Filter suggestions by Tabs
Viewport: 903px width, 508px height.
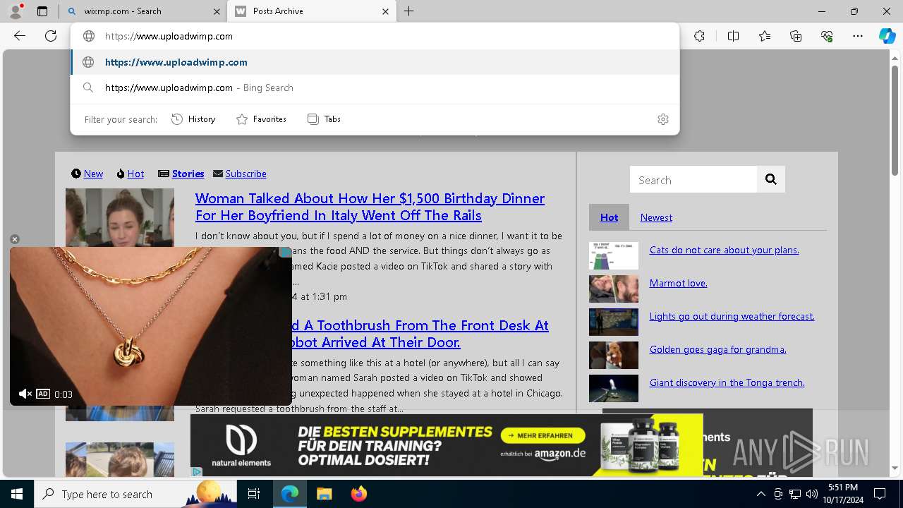[325, 119]
